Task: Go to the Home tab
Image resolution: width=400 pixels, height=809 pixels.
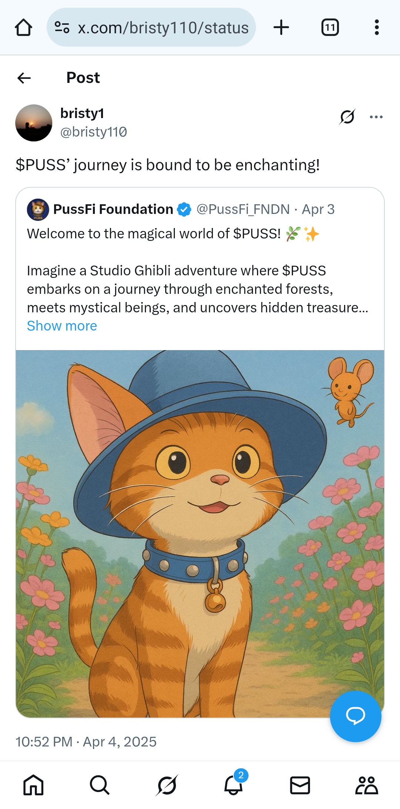Action: [x=33, y=785]
